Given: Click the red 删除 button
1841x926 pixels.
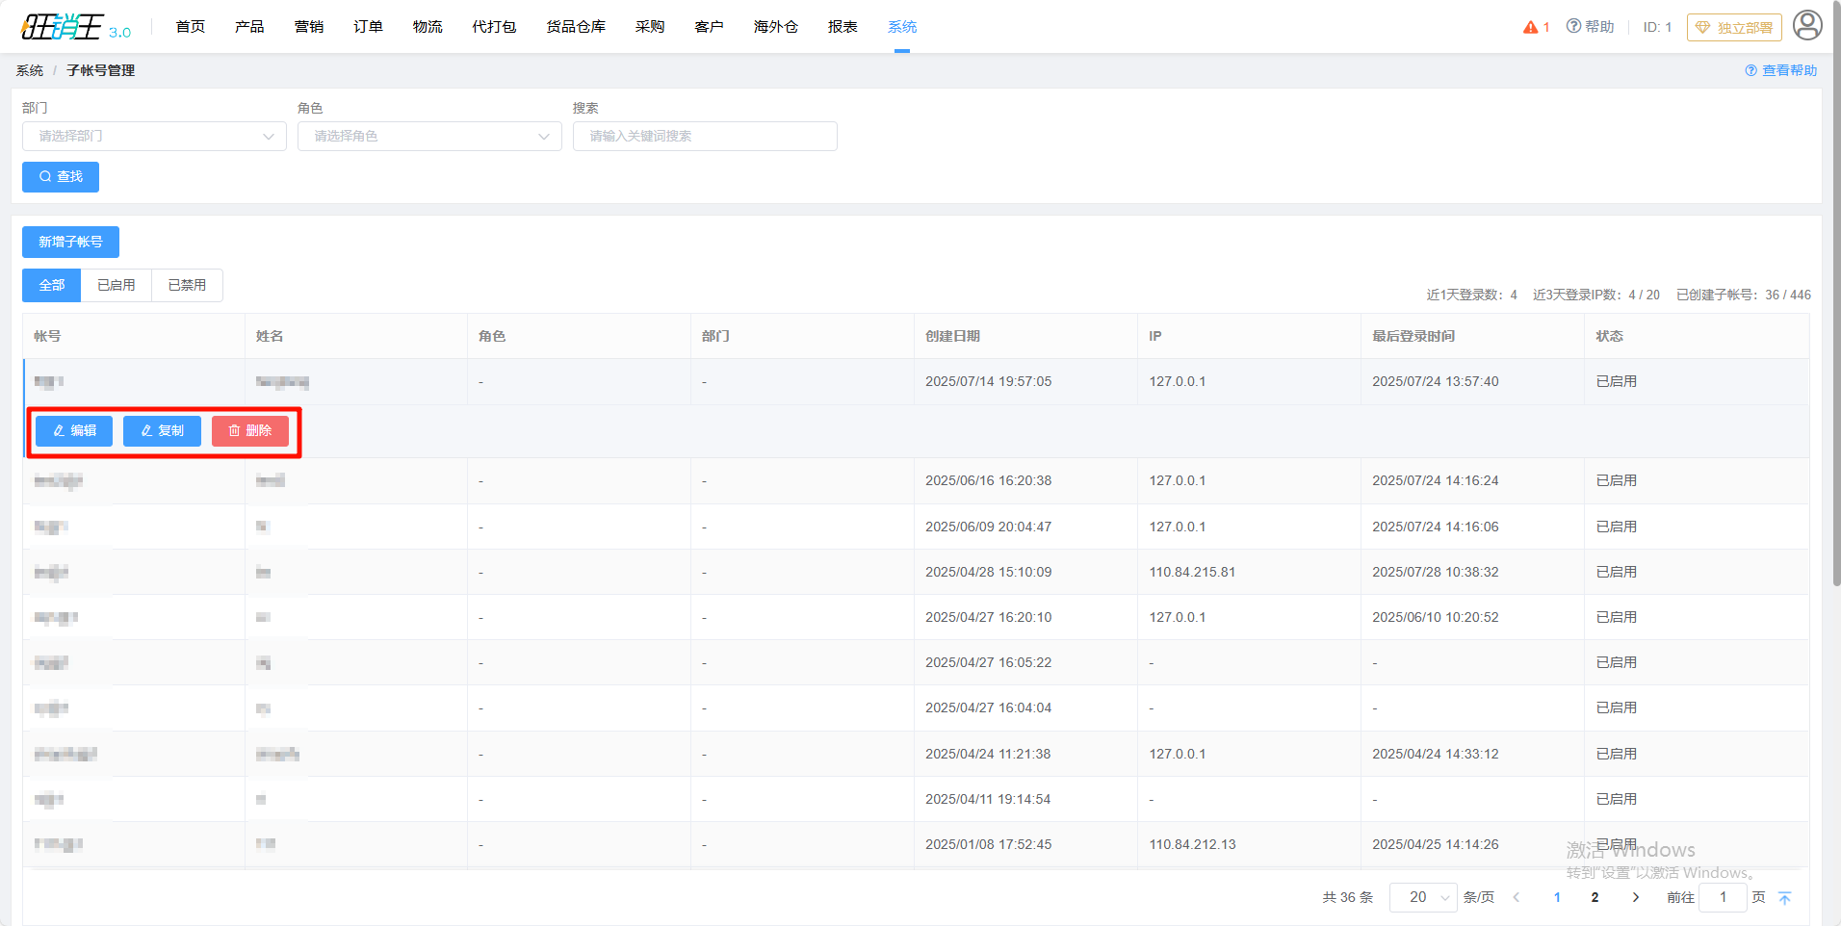Looking at the screenshot, I should click(x=250, y=431).
